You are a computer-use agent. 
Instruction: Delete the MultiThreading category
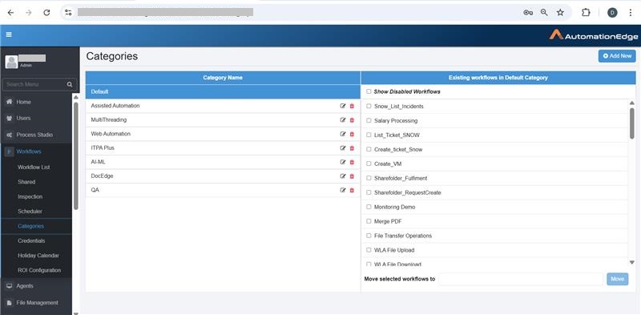[x=352, y=120]
